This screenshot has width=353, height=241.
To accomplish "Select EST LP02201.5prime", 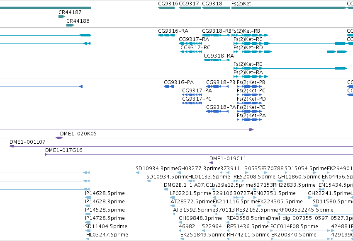I will pos(172,198).
